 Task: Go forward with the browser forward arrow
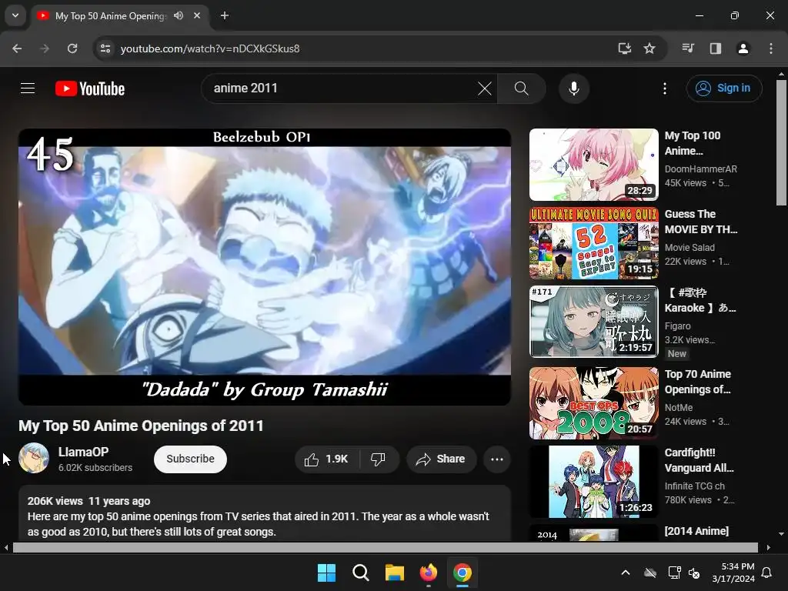(45, 48)
